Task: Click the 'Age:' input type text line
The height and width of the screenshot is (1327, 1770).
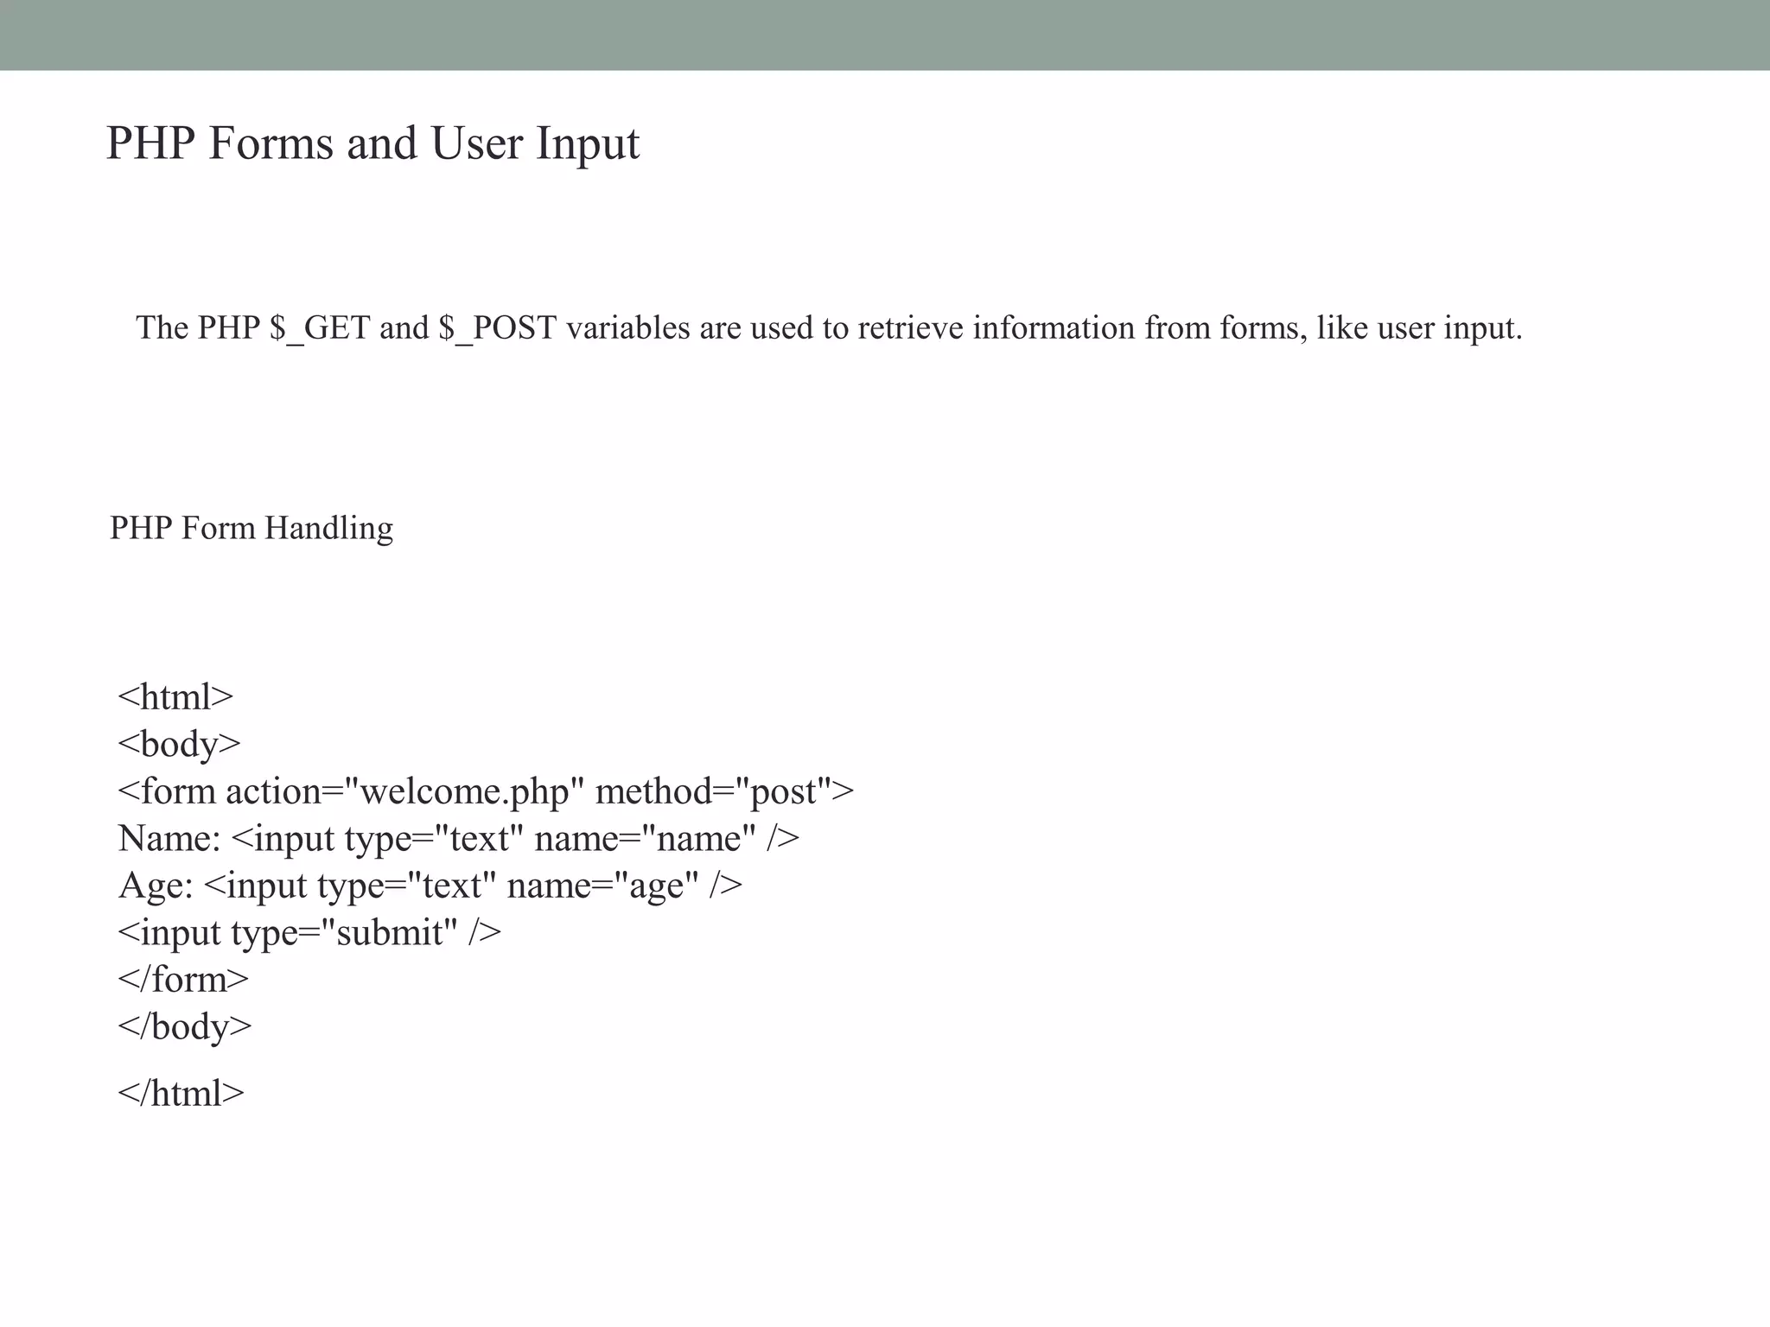Action: click(430, 886)
